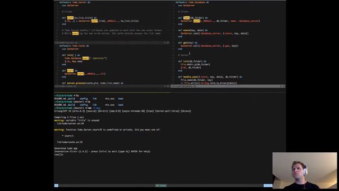Viewport: 339px width, 191px height.
Task: Click 'defmodule Todo.Database do' line
Action: click(192, 2)
